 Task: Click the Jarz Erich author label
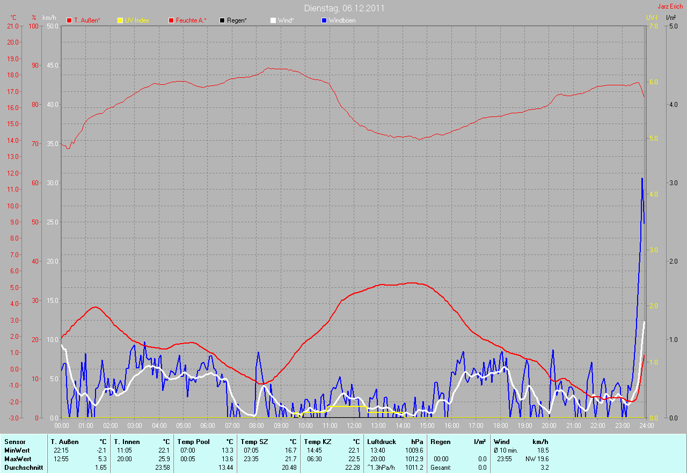tap(670, 6)
